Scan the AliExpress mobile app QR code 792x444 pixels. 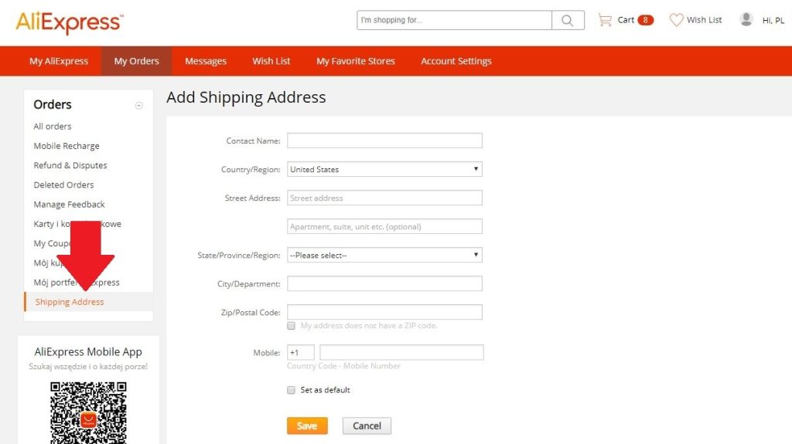click(88, 412)
